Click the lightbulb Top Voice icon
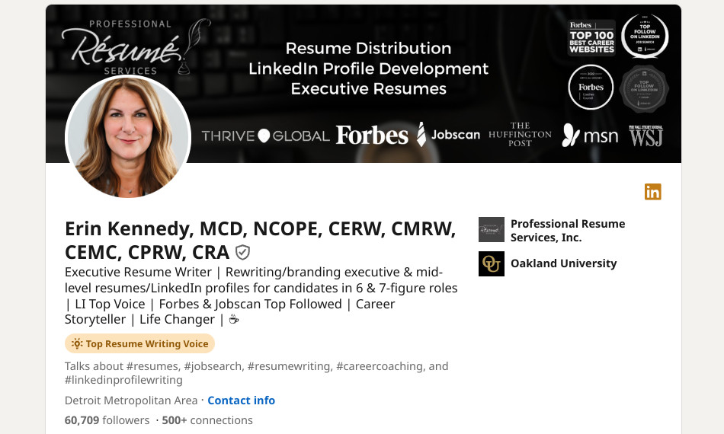Screen dimensions: 724x434 [77, 343]
